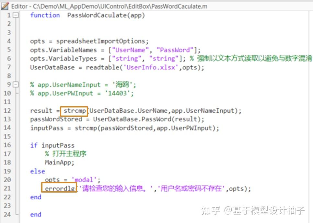Viewport: 313px width, 223px height.
Task: Click the Chinese comment 打开主程序
Action: (70, 154)
